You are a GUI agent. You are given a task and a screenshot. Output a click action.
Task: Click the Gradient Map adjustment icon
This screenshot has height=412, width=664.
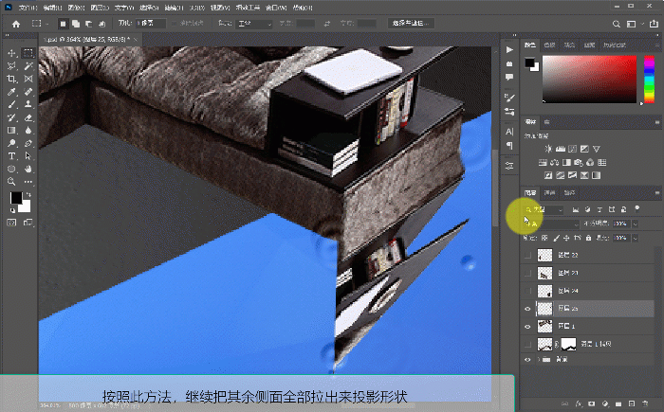tap(597, 175)
